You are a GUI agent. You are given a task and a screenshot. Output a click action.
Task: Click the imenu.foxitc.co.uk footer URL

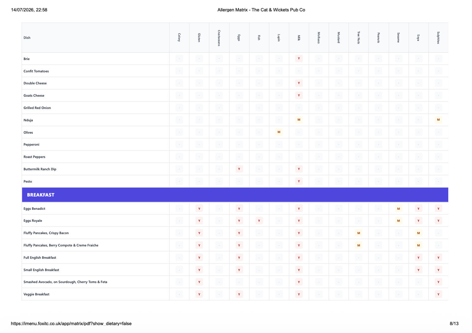click(x=71, y=324)
